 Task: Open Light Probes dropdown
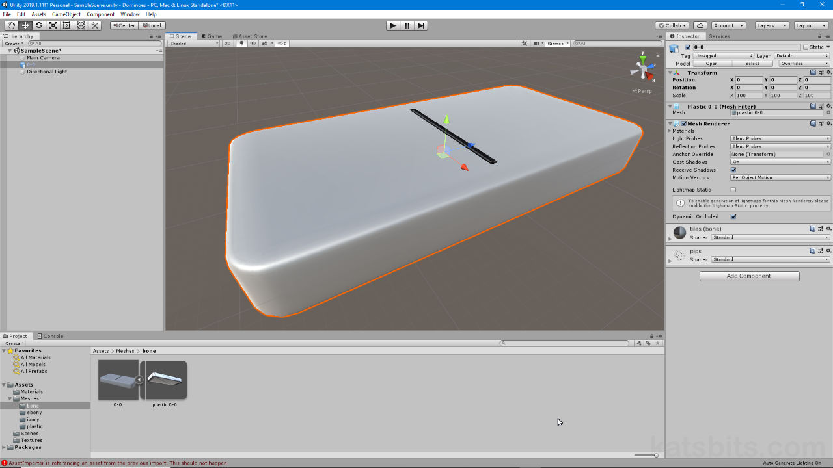tap(780, 138)
